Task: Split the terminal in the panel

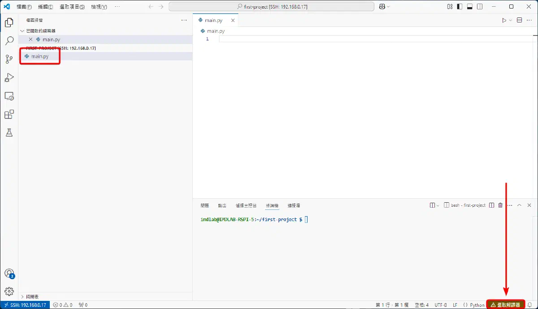Action: tap(491, 205)
